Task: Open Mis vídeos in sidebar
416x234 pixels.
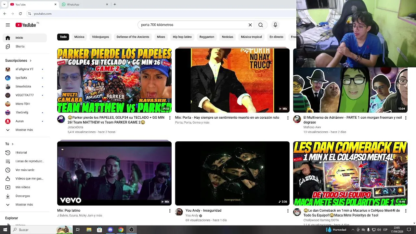Action: (x=25, y=188)
